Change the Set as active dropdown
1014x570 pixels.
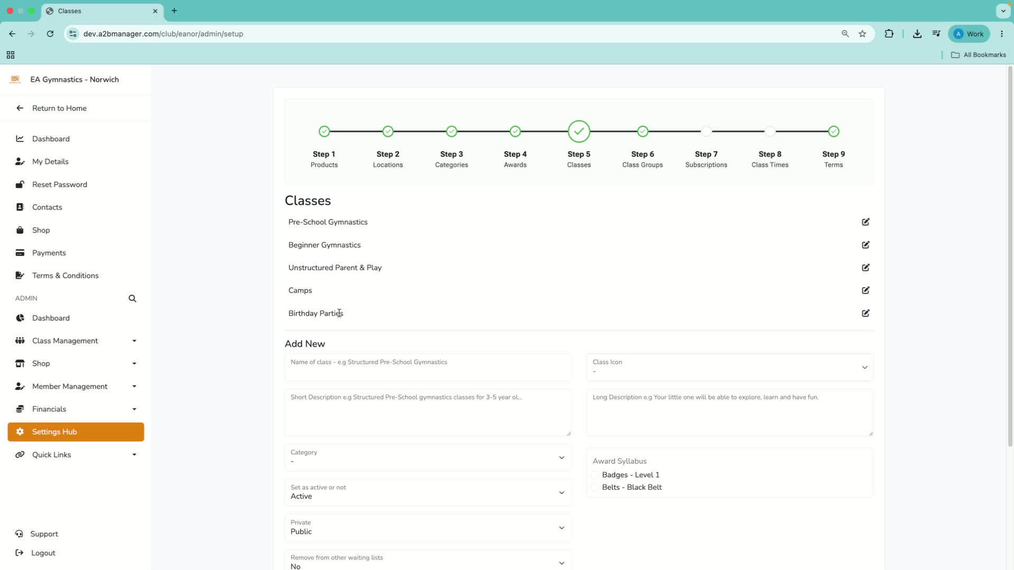tap(428, 492)
